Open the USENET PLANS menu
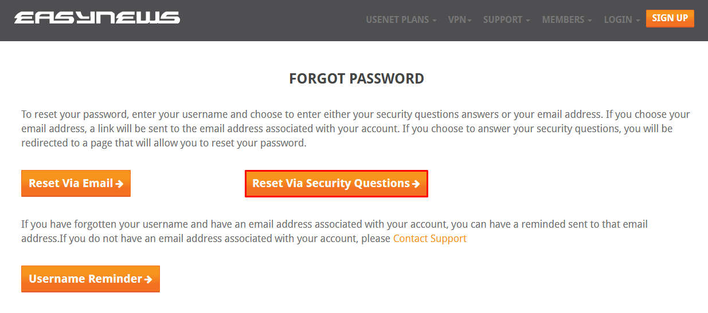 click(x=397, y=19)
